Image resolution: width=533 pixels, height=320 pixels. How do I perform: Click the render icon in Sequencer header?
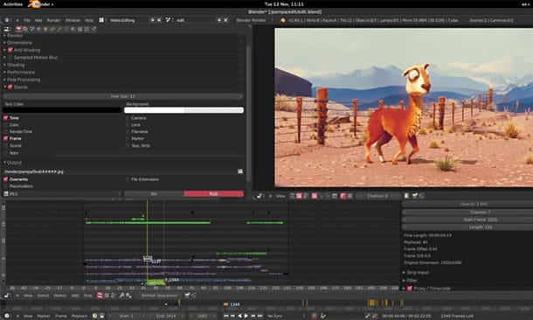[187, 296]
